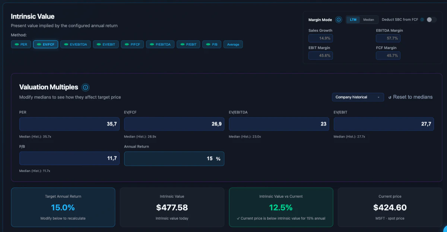Image resolution: width=447 pixels, height=232 pixels.
Task: Click Reset to medians
Action: [410, 97]
